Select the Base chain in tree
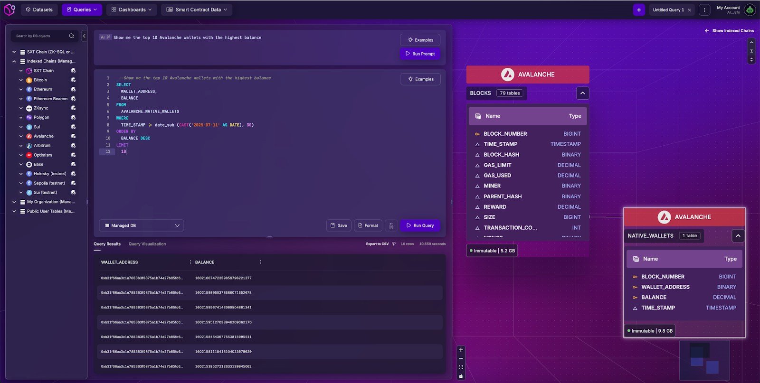Screen dimensions: 760x383 click(38, 164)
